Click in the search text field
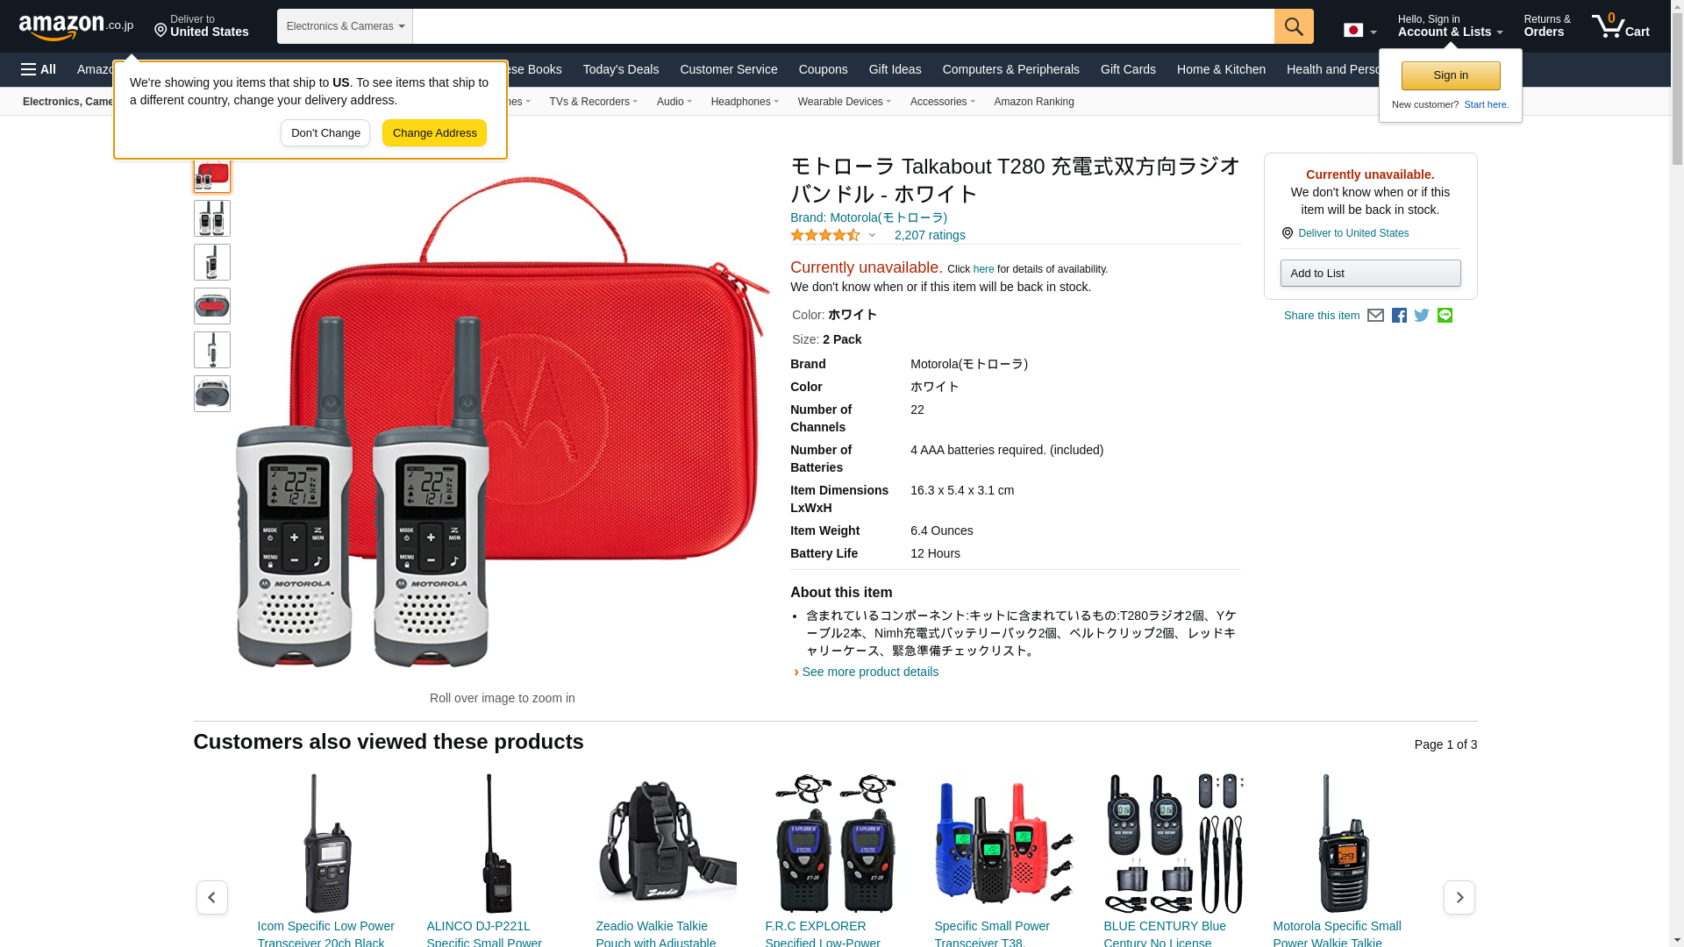 pyautogui.click(x=843, y=26)
